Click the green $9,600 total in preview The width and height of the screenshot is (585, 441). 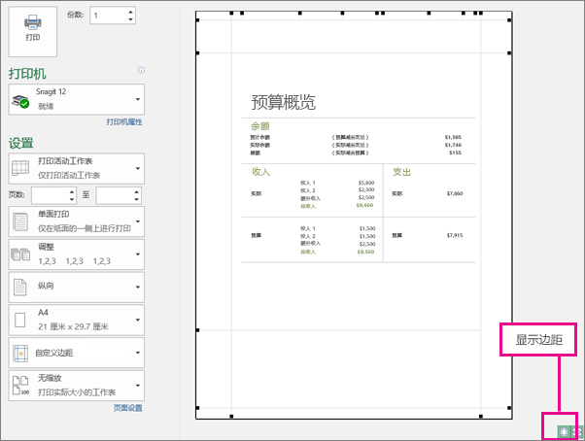point(364,205)
